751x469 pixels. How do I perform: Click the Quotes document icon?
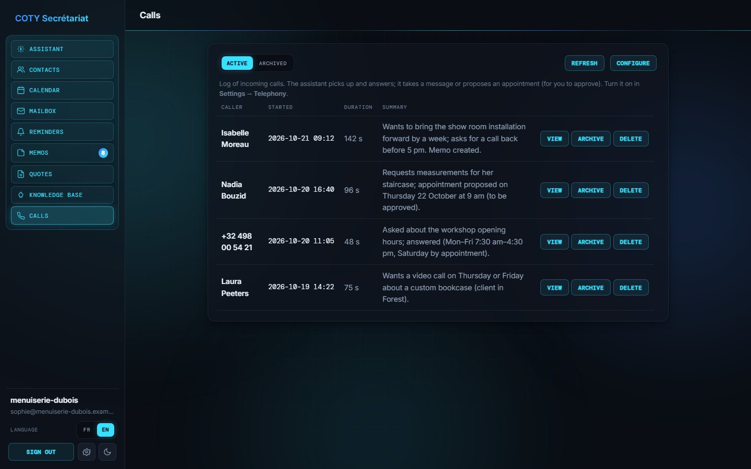(21, 174)
